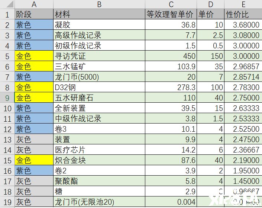This screenshot has height=208, width=262.
Task: Click the 87.6 value cell
Action: pyautogui.click(x=171, y=160)
